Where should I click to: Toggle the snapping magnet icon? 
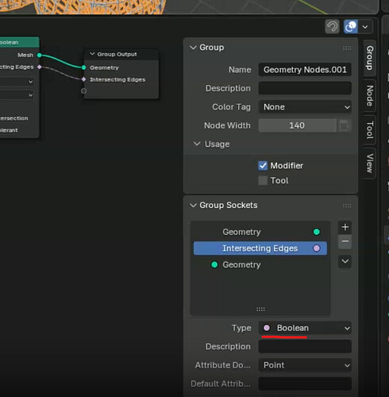[x=332, y=26]
